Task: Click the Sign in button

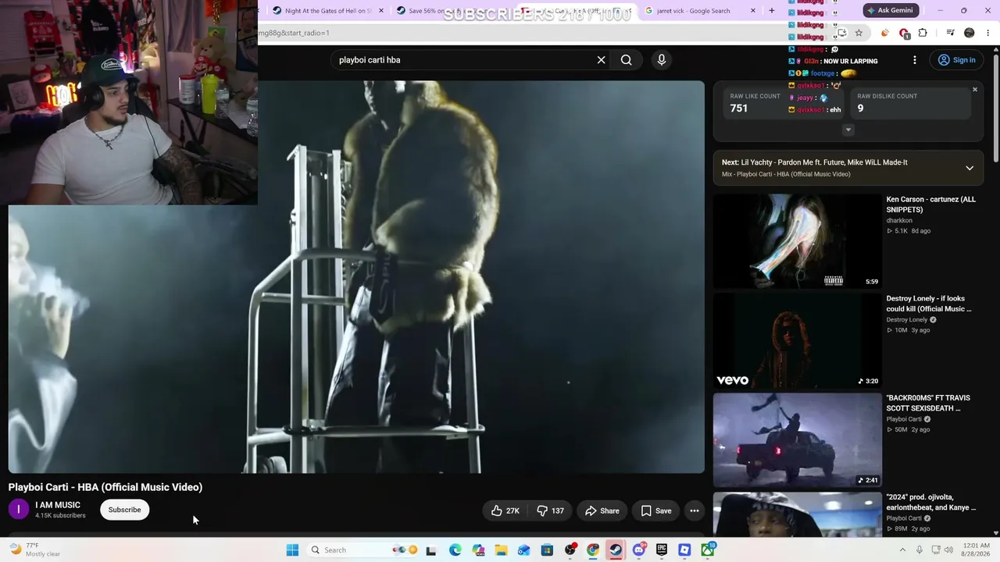Action: [x=957, y=60]
